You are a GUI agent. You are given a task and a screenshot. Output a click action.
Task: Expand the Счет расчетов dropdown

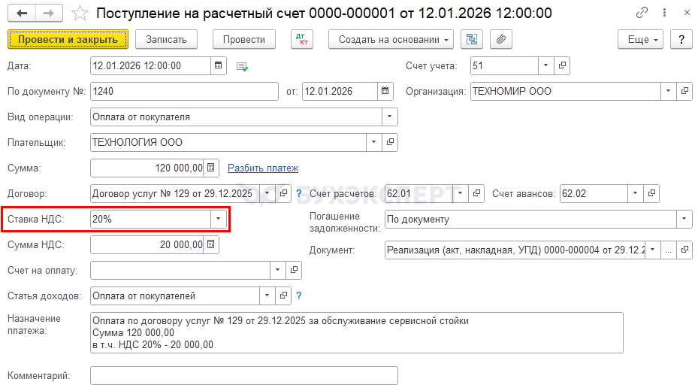tap(461, 193)
